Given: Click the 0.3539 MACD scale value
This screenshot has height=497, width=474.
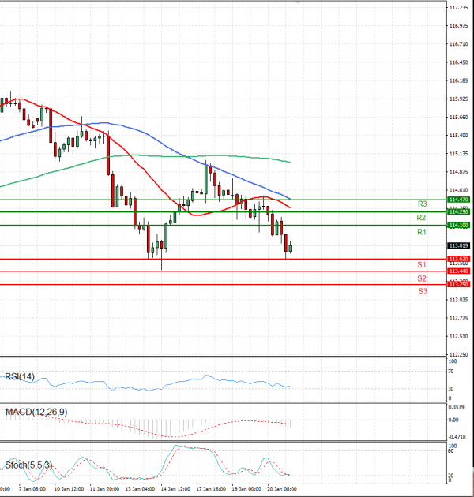Looking at the screenshot, I should [457, 407].
